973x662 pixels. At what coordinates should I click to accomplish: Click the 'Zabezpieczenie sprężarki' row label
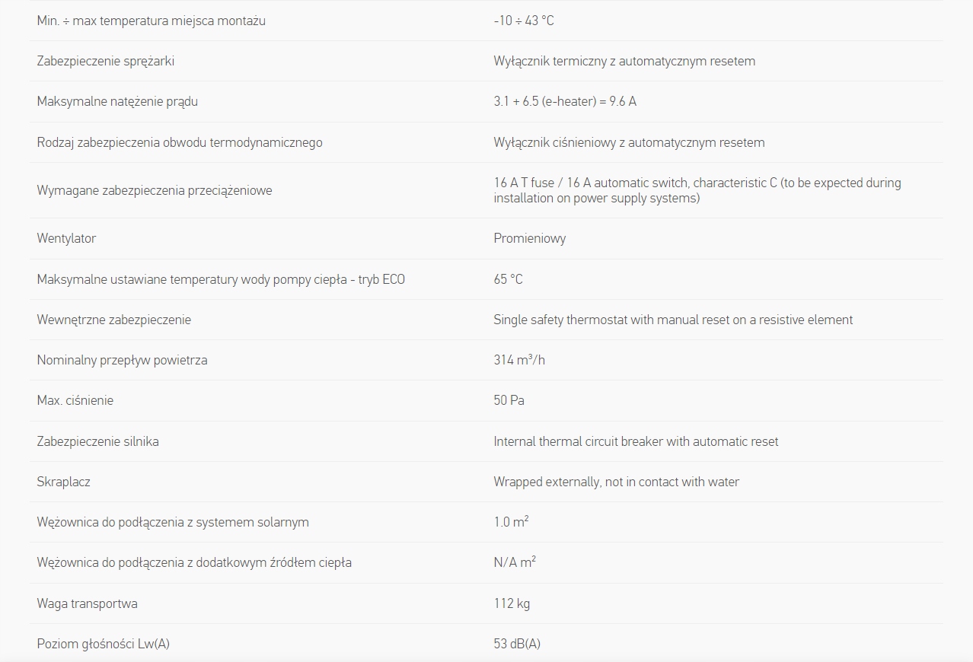pos(105,61)
